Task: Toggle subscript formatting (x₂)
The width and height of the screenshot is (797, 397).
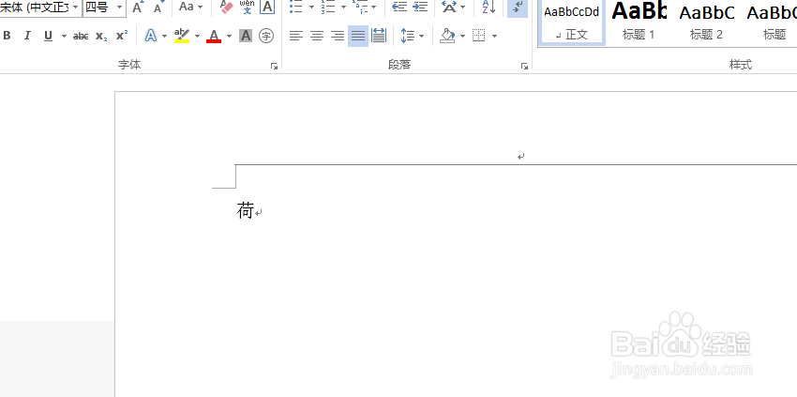Action: pos(101,36)
